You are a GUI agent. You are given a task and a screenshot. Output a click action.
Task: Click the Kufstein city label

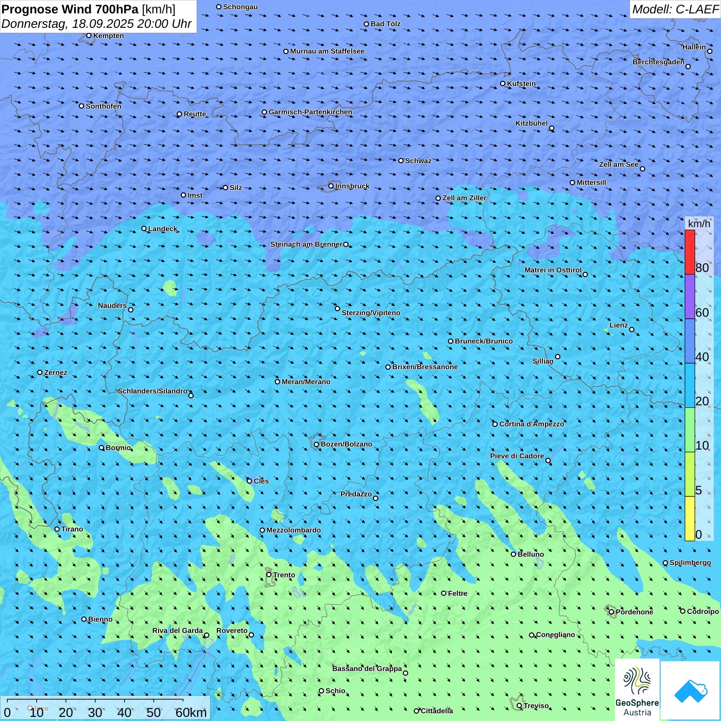tap(522, 83)
